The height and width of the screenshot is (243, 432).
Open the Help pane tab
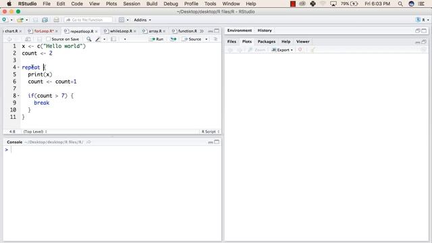286,42
